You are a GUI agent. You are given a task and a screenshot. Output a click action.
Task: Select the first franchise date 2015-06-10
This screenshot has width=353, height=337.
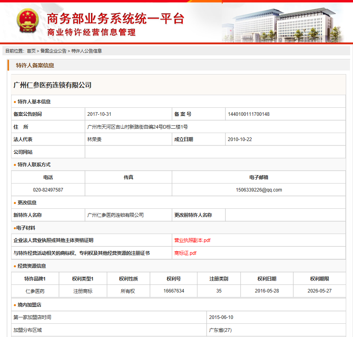click(221, 317)
